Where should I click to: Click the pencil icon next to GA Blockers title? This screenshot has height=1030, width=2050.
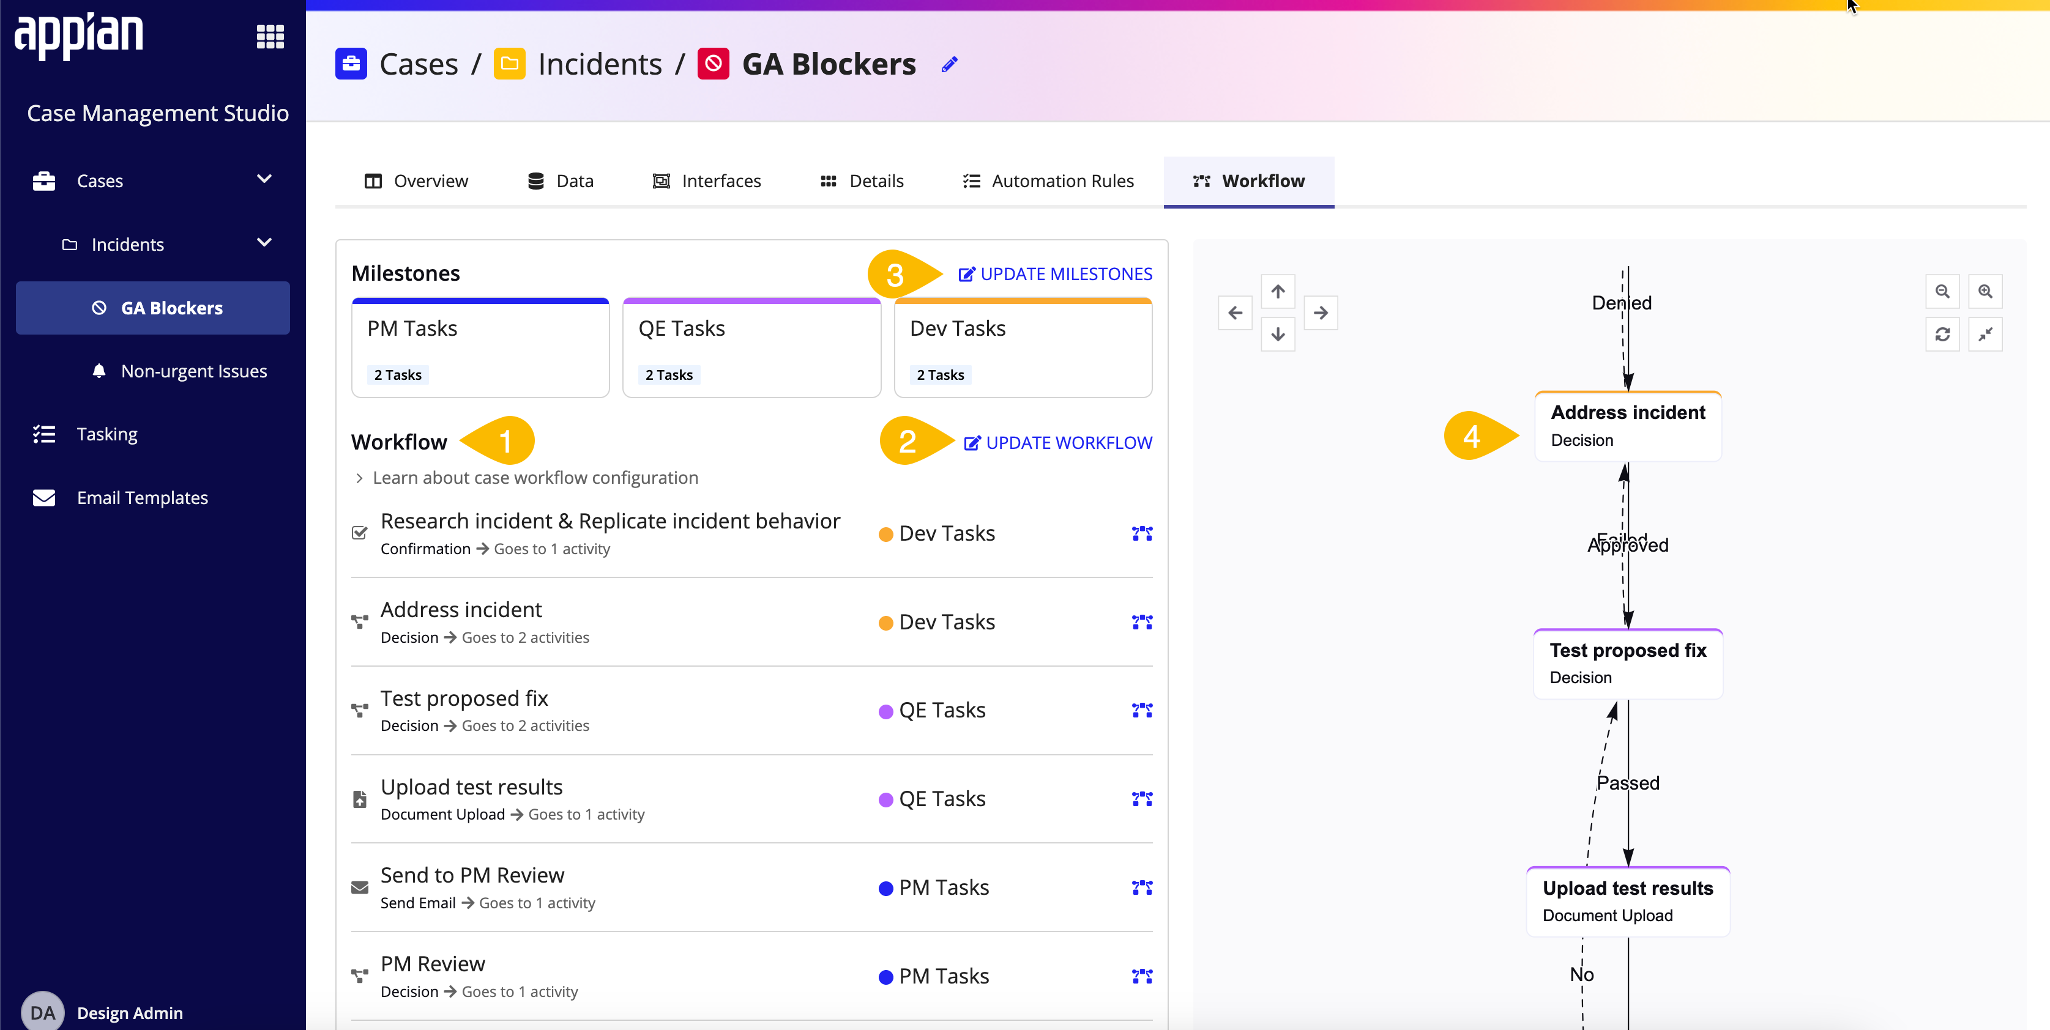(x=949, y=64)
